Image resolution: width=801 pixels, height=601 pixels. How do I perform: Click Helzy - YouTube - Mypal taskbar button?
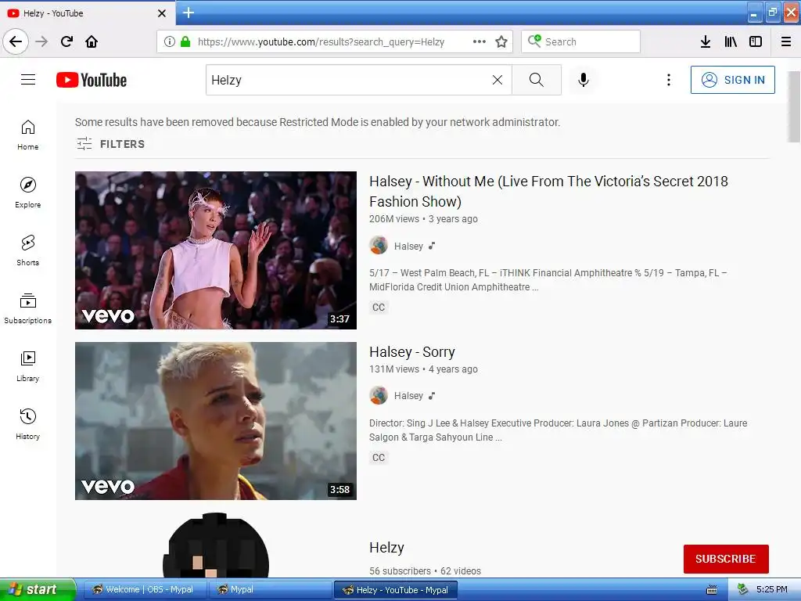click(397, 590)
